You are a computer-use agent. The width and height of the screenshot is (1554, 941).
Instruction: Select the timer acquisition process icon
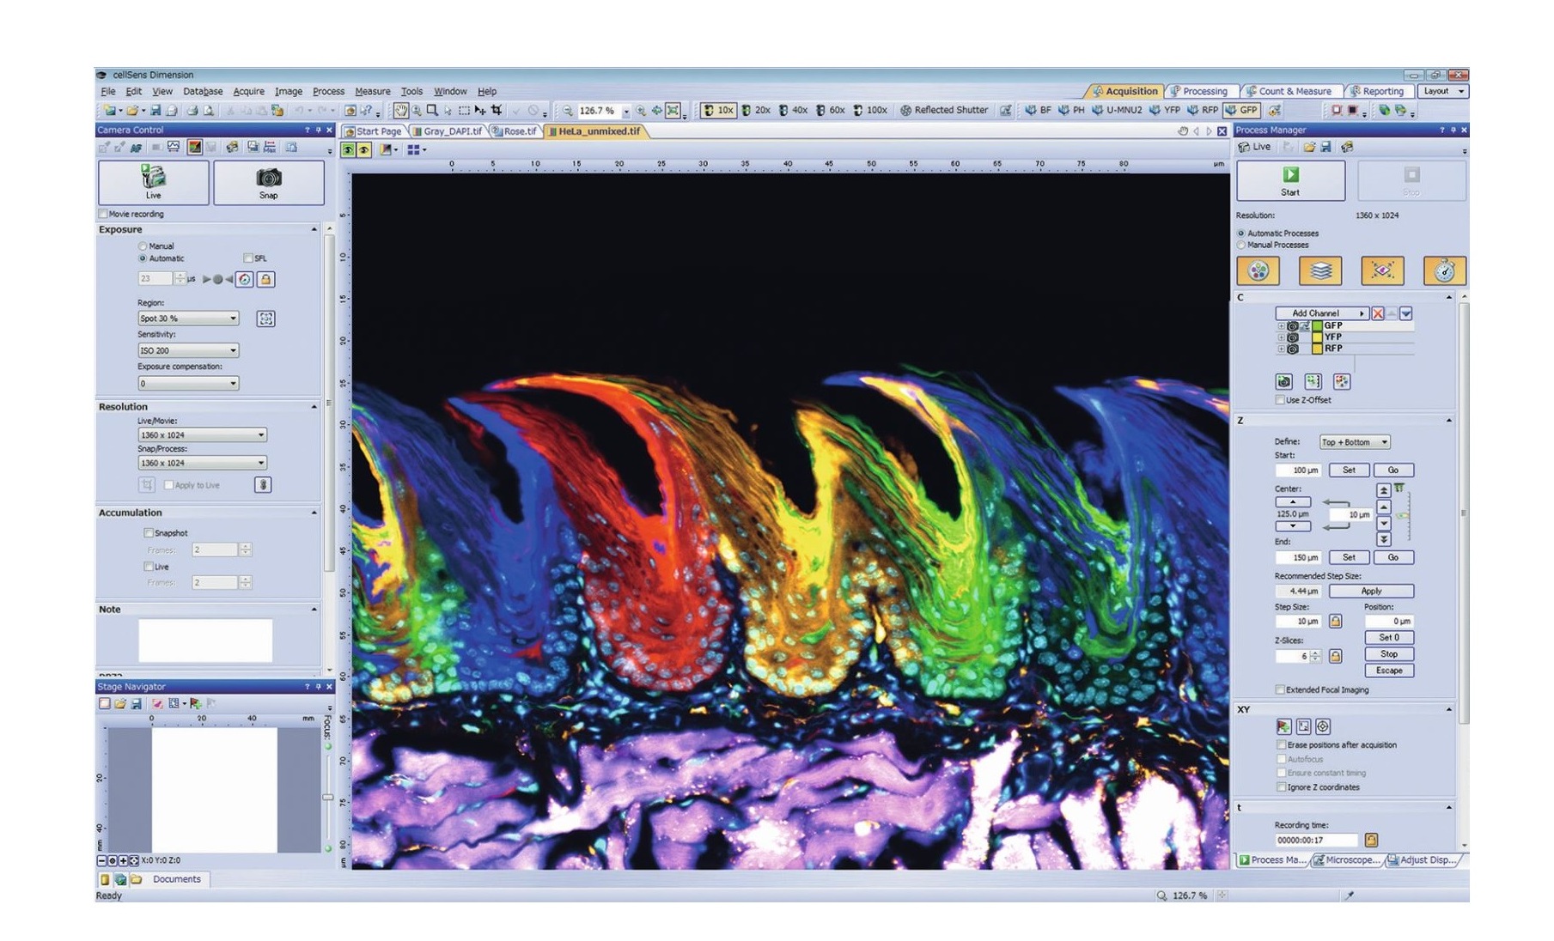[1444, 270]
